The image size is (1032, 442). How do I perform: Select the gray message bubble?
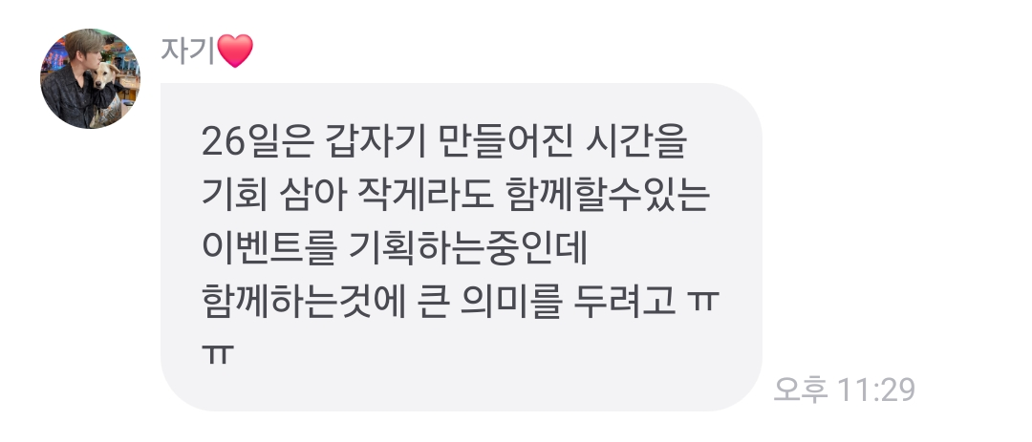(462, 247)
